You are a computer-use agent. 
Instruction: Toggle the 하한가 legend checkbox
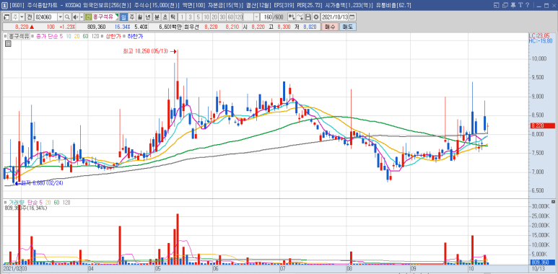pyautogui.click(x=124, y=36)
